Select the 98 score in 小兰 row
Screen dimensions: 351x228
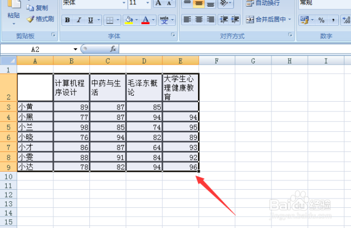[x=71, y=127]
